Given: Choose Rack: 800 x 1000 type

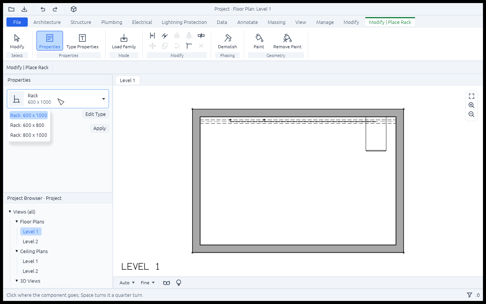Looking at the screenshot, I should tap(29, 135).
